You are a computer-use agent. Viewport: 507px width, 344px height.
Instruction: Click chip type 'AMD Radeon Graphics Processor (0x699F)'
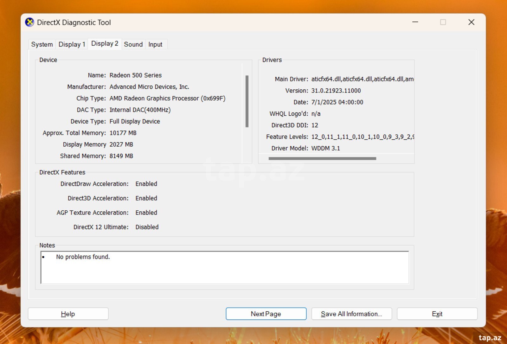click(167, 99)
